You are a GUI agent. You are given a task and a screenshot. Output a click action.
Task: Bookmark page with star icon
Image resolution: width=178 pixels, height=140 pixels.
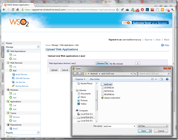click(117, 10)
